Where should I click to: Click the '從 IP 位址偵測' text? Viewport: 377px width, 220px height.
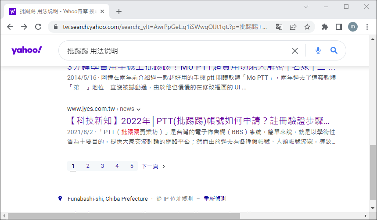coord(175,199)
